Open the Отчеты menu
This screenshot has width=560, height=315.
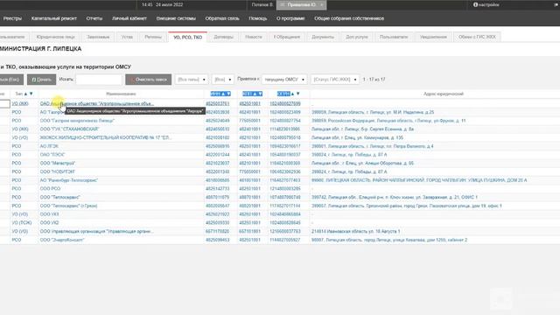[94, 18]
